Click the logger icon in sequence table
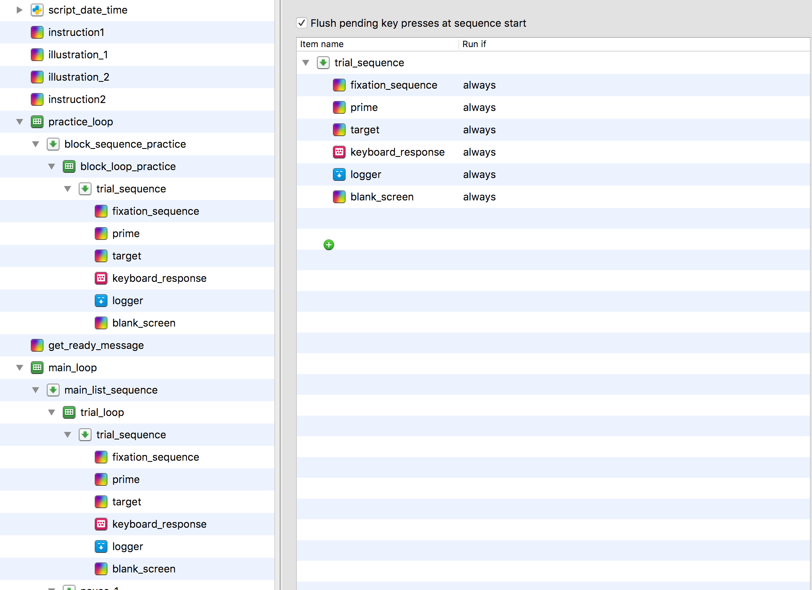The width and height of the screenshot is (812, 590). [x=339, y=174]
